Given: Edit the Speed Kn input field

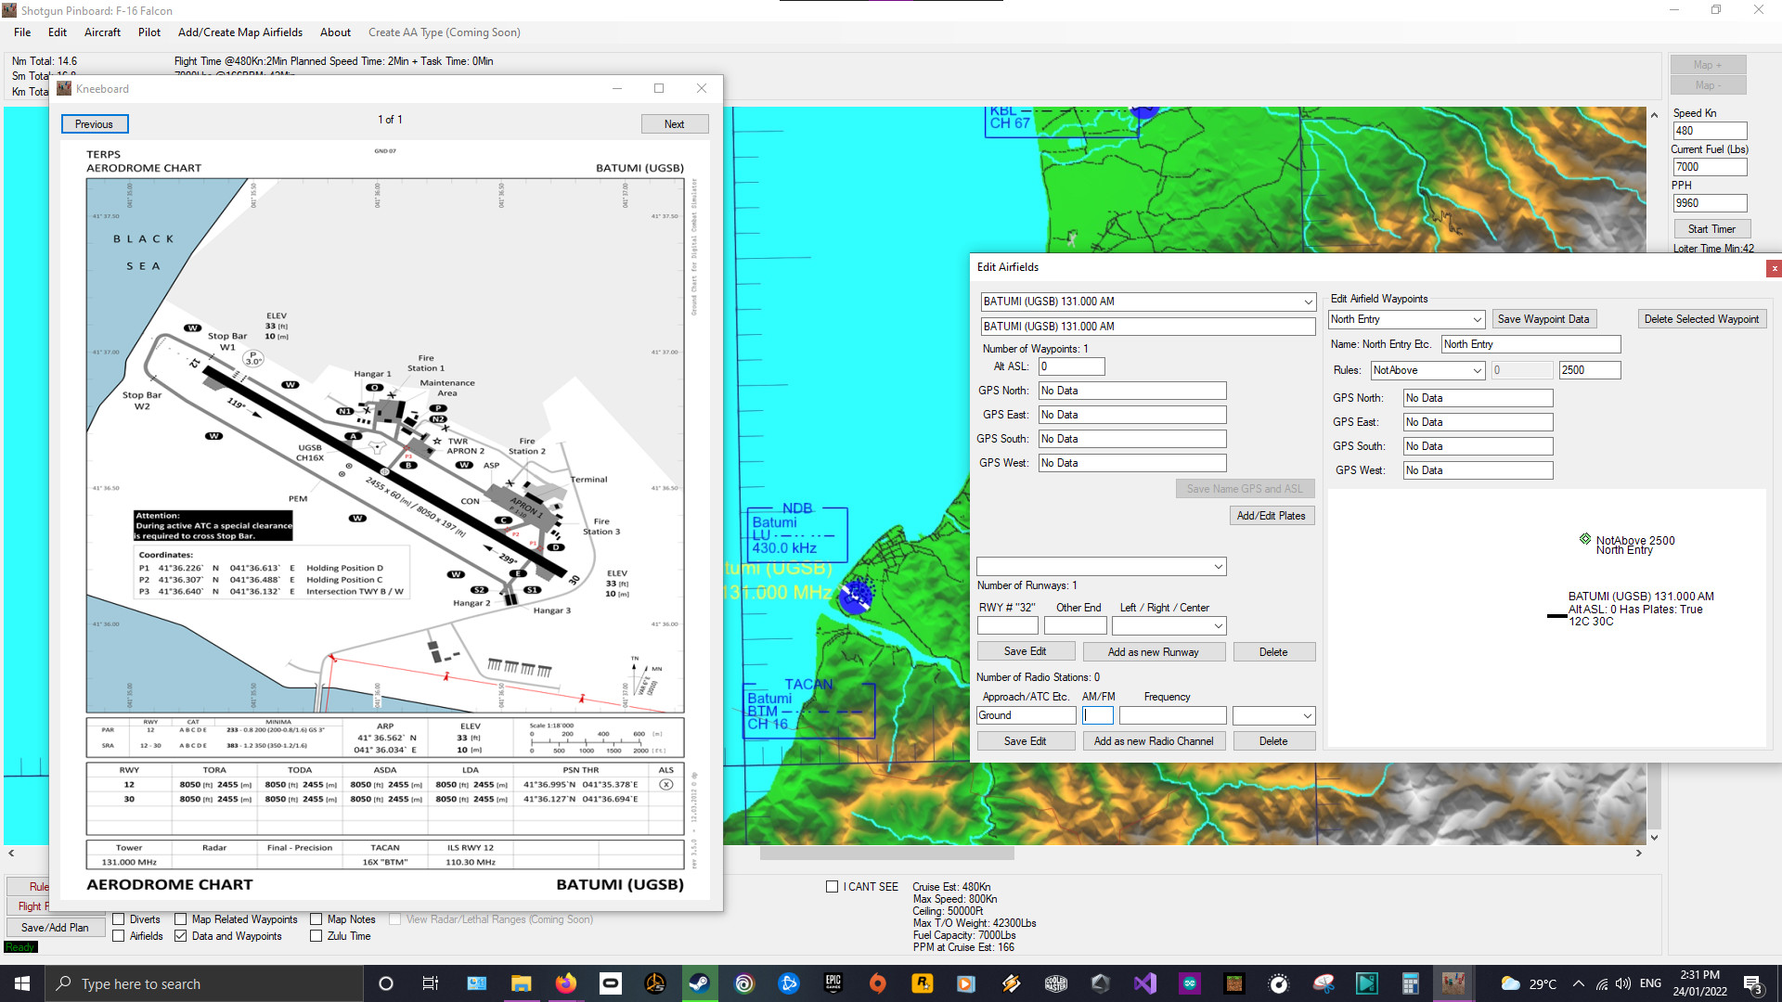Looking at the screenshot, I should click(1709, 131).
